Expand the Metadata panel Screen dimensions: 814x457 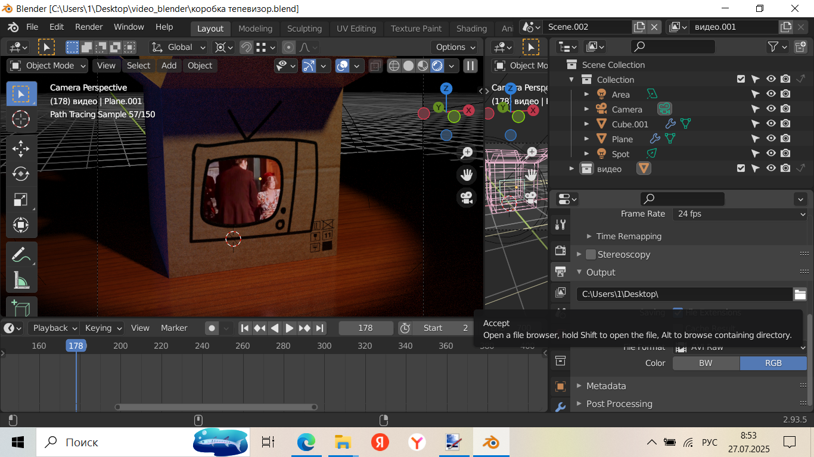coord(605,386)
